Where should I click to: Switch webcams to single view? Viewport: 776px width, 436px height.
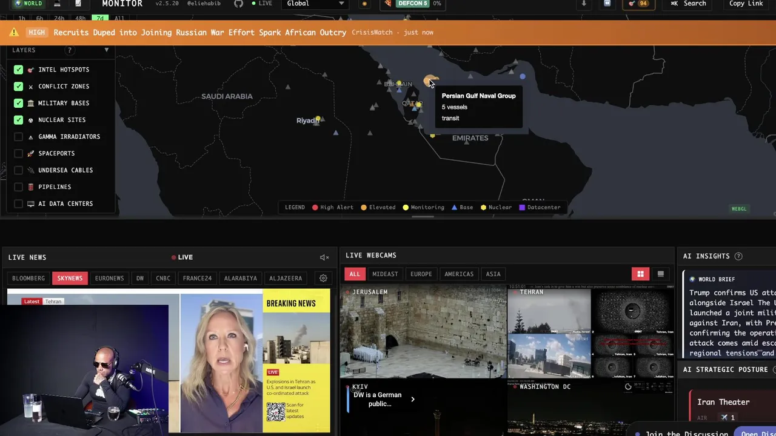[661, 274]
